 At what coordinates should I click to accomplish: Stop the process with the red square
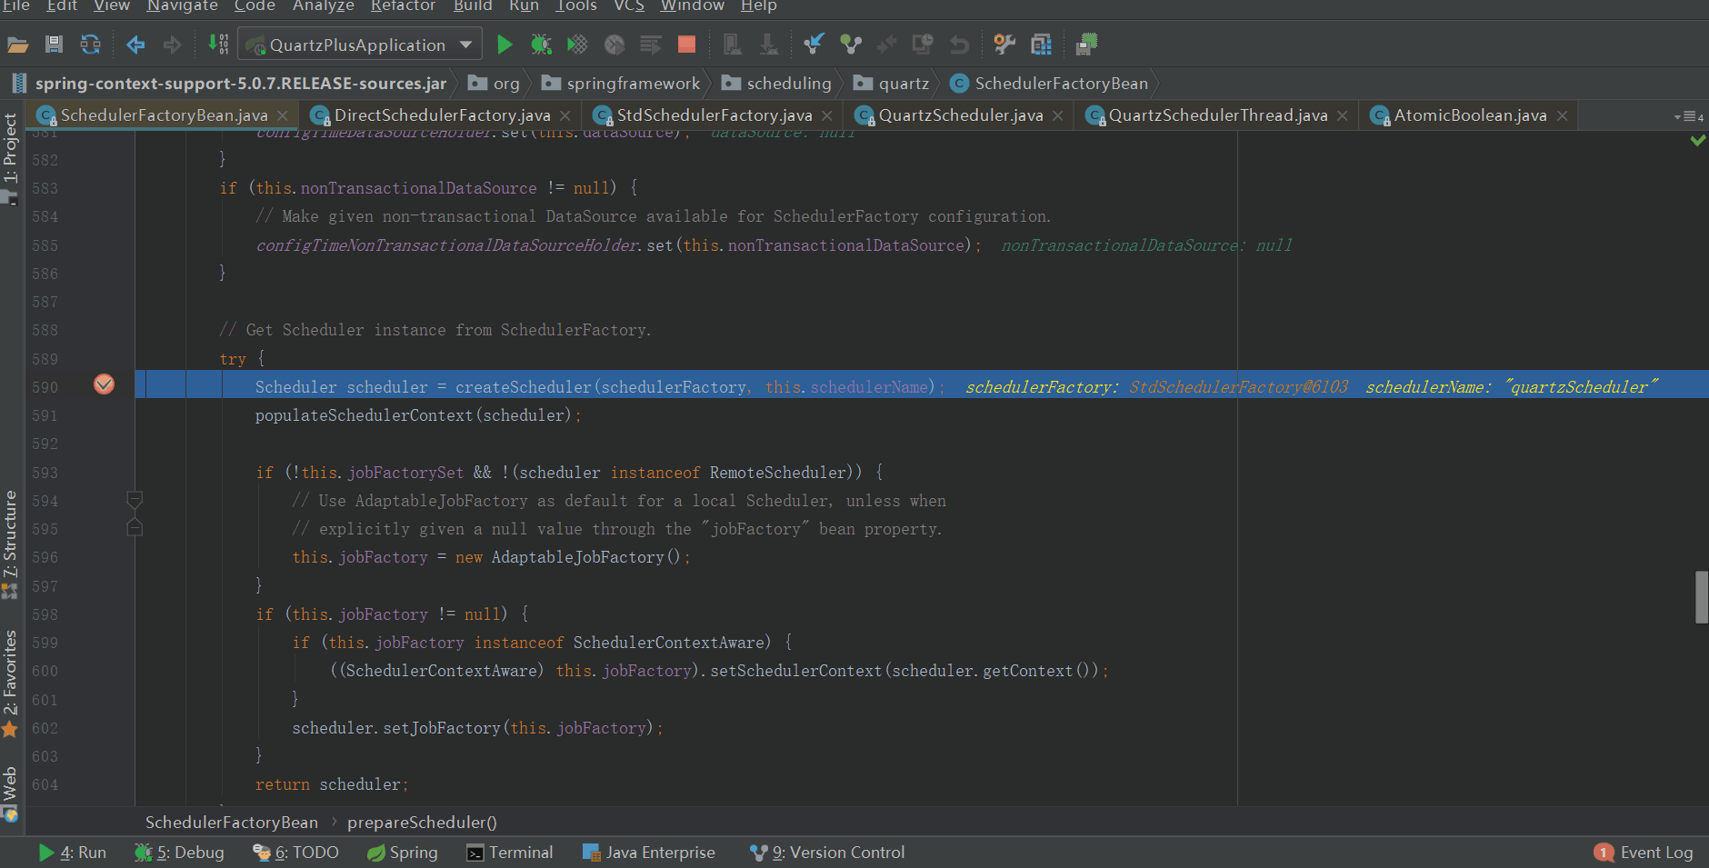[x=687, y=45]
